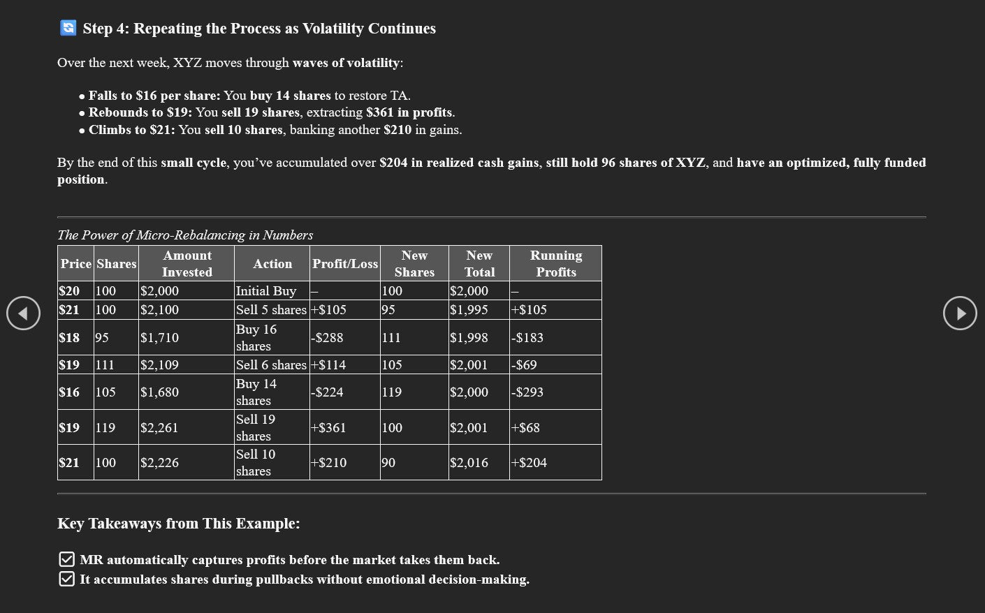Click the 'Buy 16 shares' action cell
985x613 pixels.
[256, 337]
